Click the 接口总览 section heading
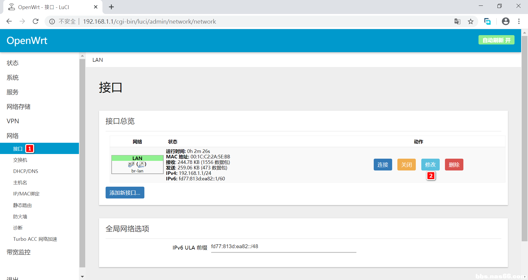The height and width of the screenshot is (280, 528). 120,121
